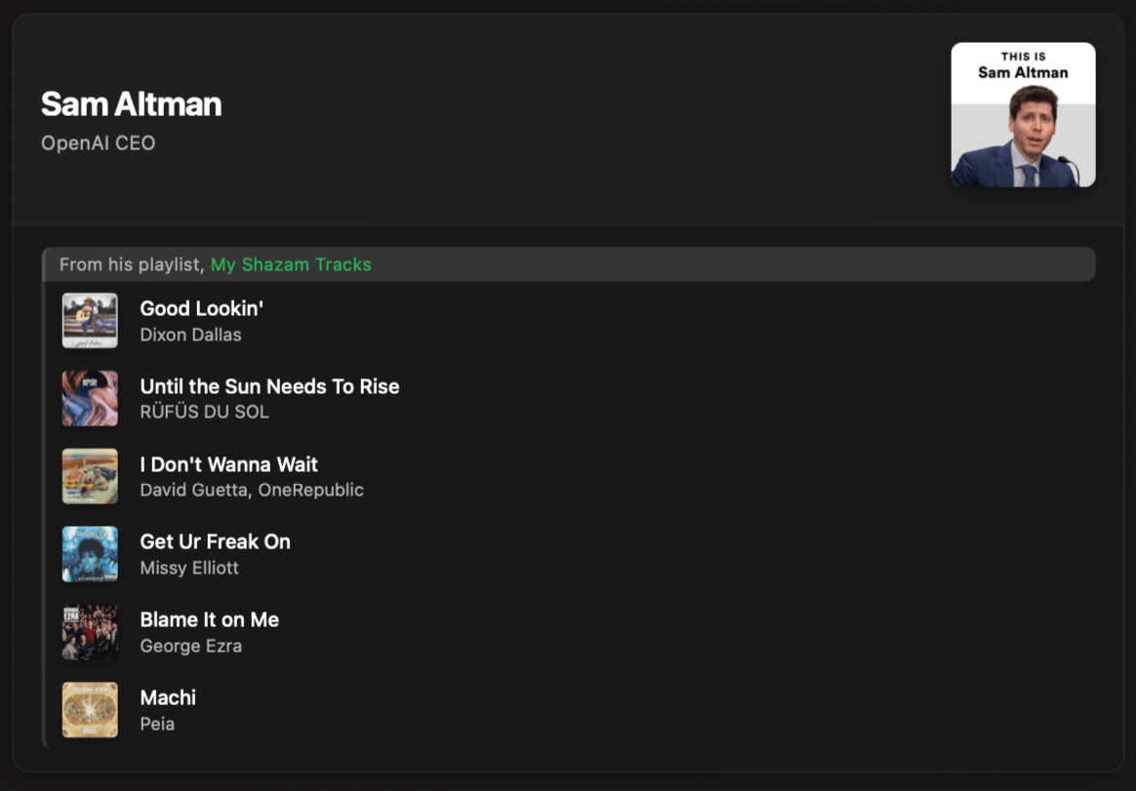Select the Machi track title
This screenshot has width=1136, height=791.
tap(168, 697)
